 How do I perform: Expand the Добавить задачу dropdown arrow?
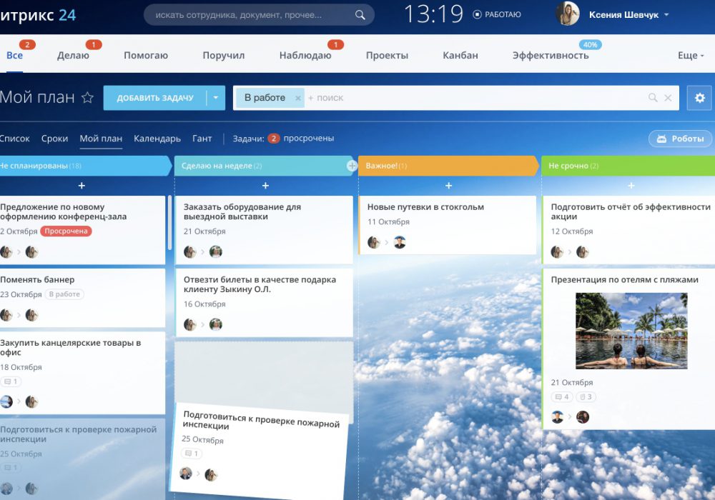tap(215, 98)
